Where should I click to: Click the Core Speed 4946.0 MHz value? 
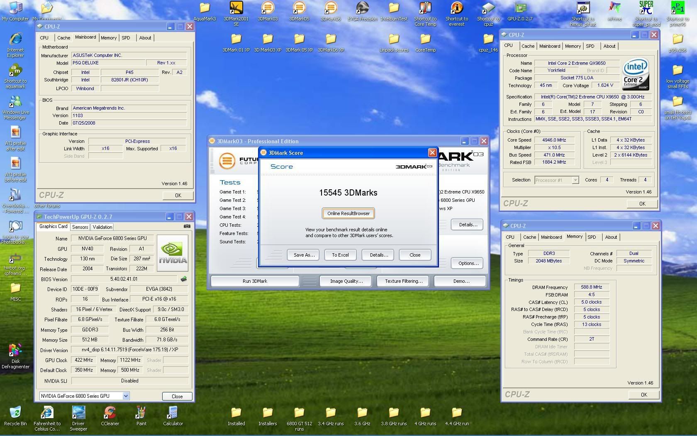[554, 140]
